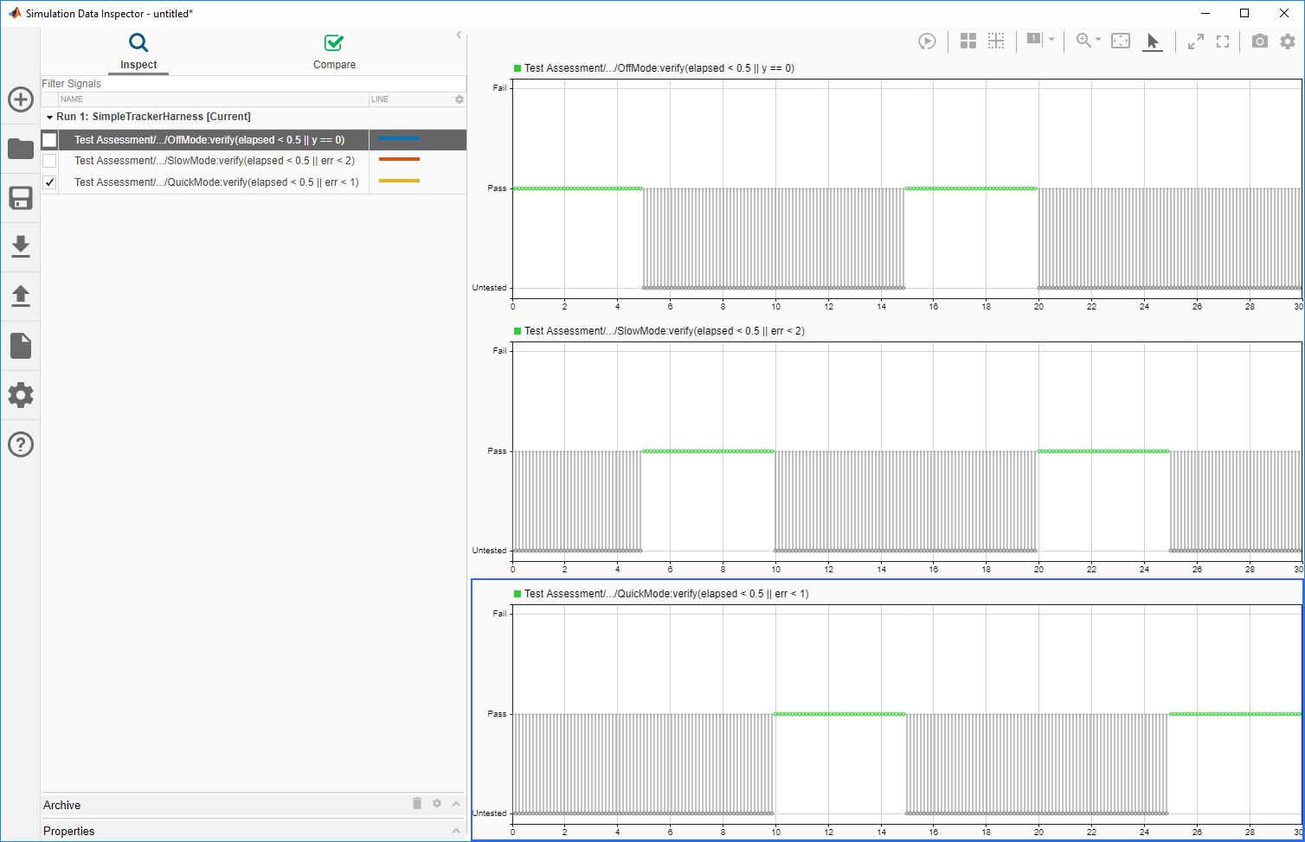Open a session with the folder icon

(21, 149)
